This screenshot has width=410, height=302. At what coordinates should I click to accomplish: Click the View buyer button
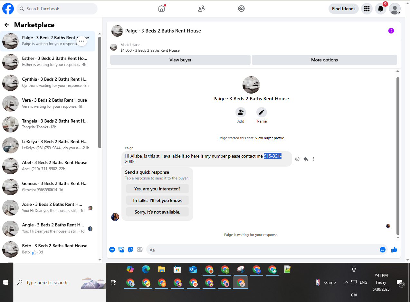(180, 60)
